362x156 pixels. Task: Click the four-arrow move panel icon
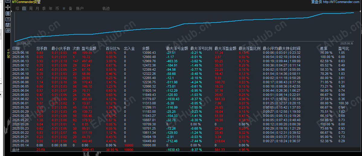(x=7, y=7)
